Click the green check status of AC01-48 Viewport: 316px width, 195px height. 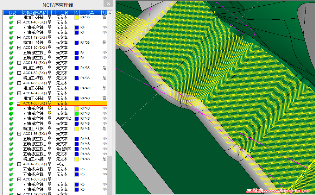pyautogui.click(x=11, y=22)
